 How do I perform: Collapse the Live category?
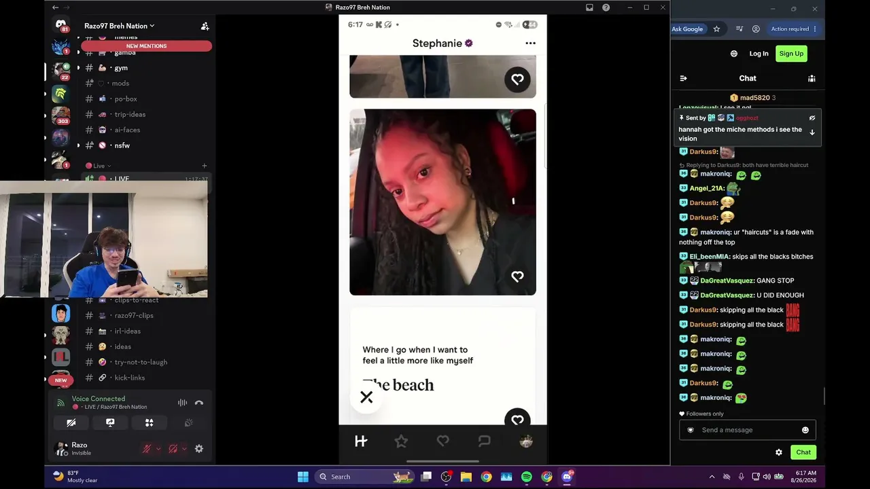(99, 166)
